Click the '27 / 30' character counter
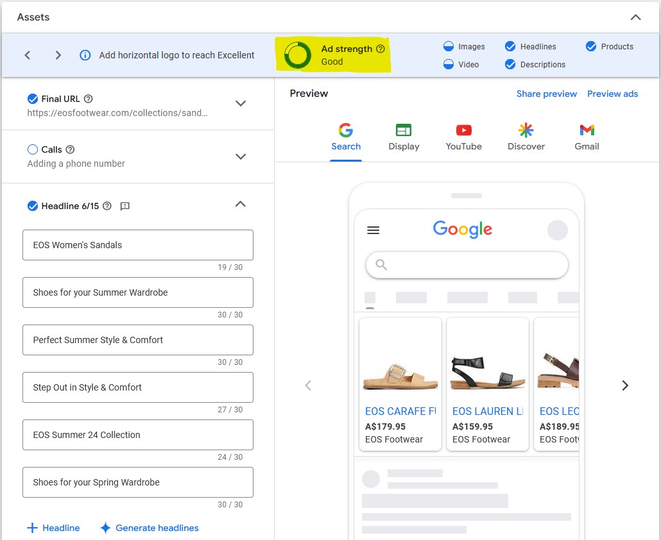Viewport: 661px width, 540px height. [230, 410]
